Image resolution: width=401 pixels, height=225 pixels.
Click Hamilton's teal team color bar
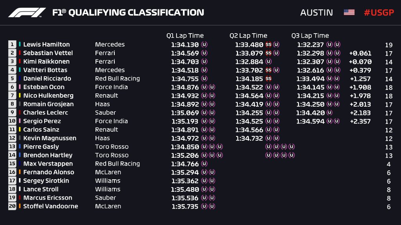(20, 45)
